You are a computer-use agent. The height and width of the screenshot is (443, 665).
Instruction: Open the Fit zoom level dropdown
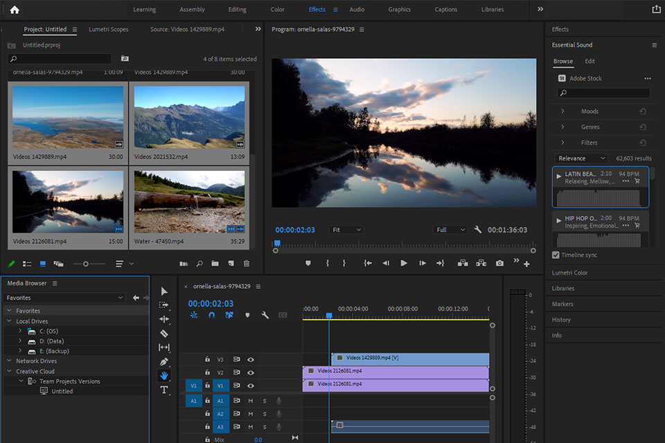coord(346,230)
